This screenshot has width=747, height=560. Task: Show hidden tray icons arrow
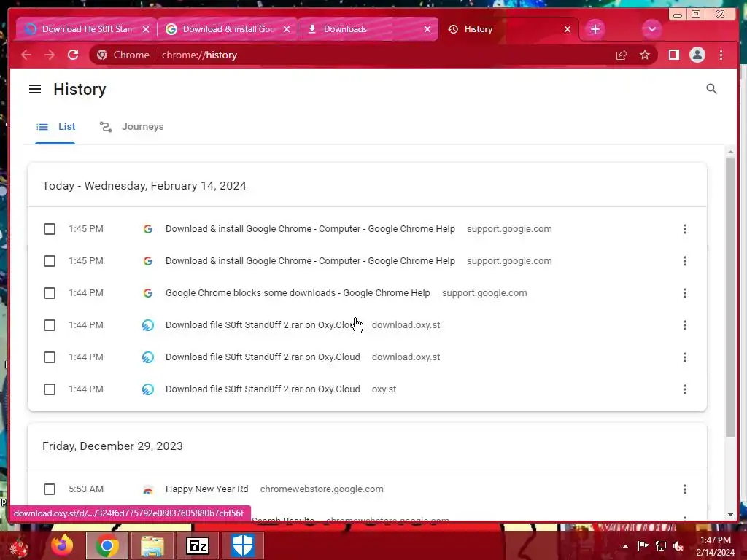[x=625, y=546]
